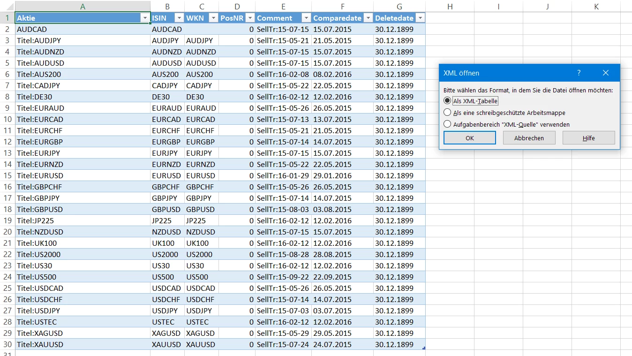Open the Comment column filter dropdown

306,18
